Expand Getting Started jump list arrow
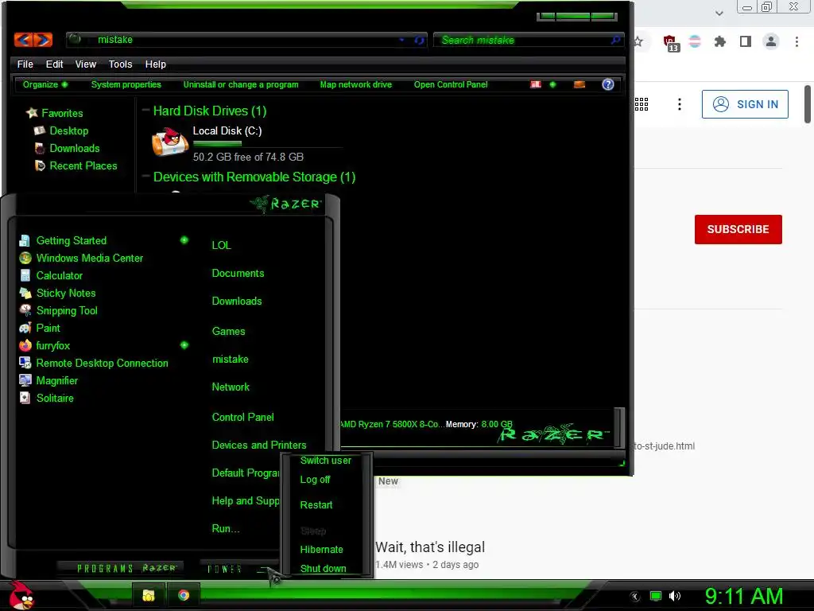This screenshot has height=611, width=814. tap(184, 240)
